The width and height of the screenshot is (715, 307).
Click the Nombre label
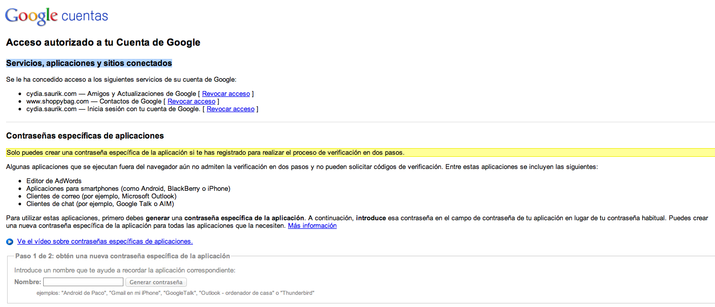(x=27, y=282)
